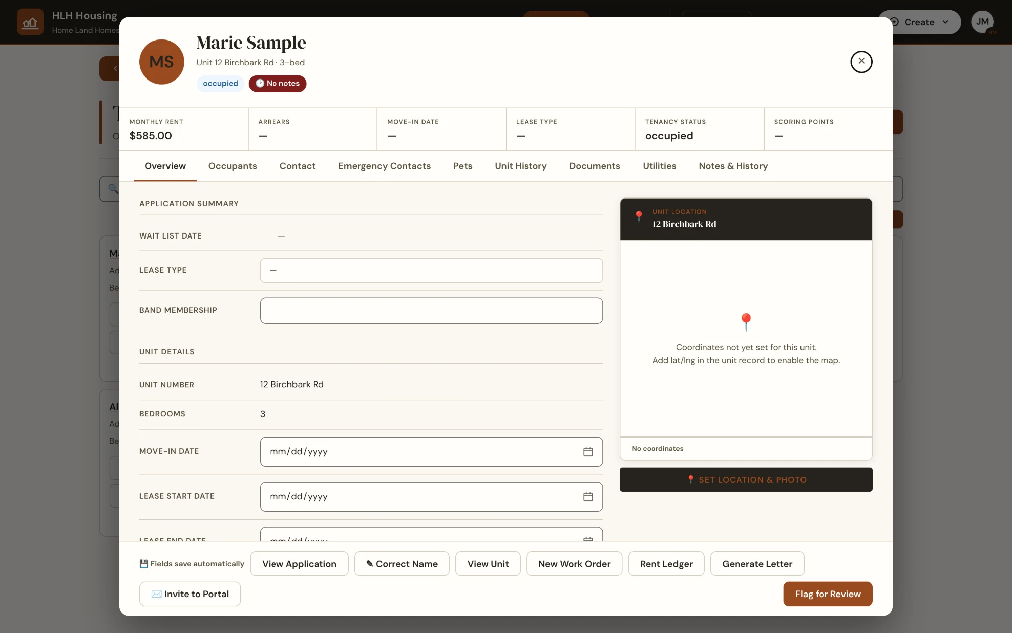This screenshot has height=633, width=1012.
Task: Click the View Unit button
Action: pyautogui.click(x=488, y=564)
